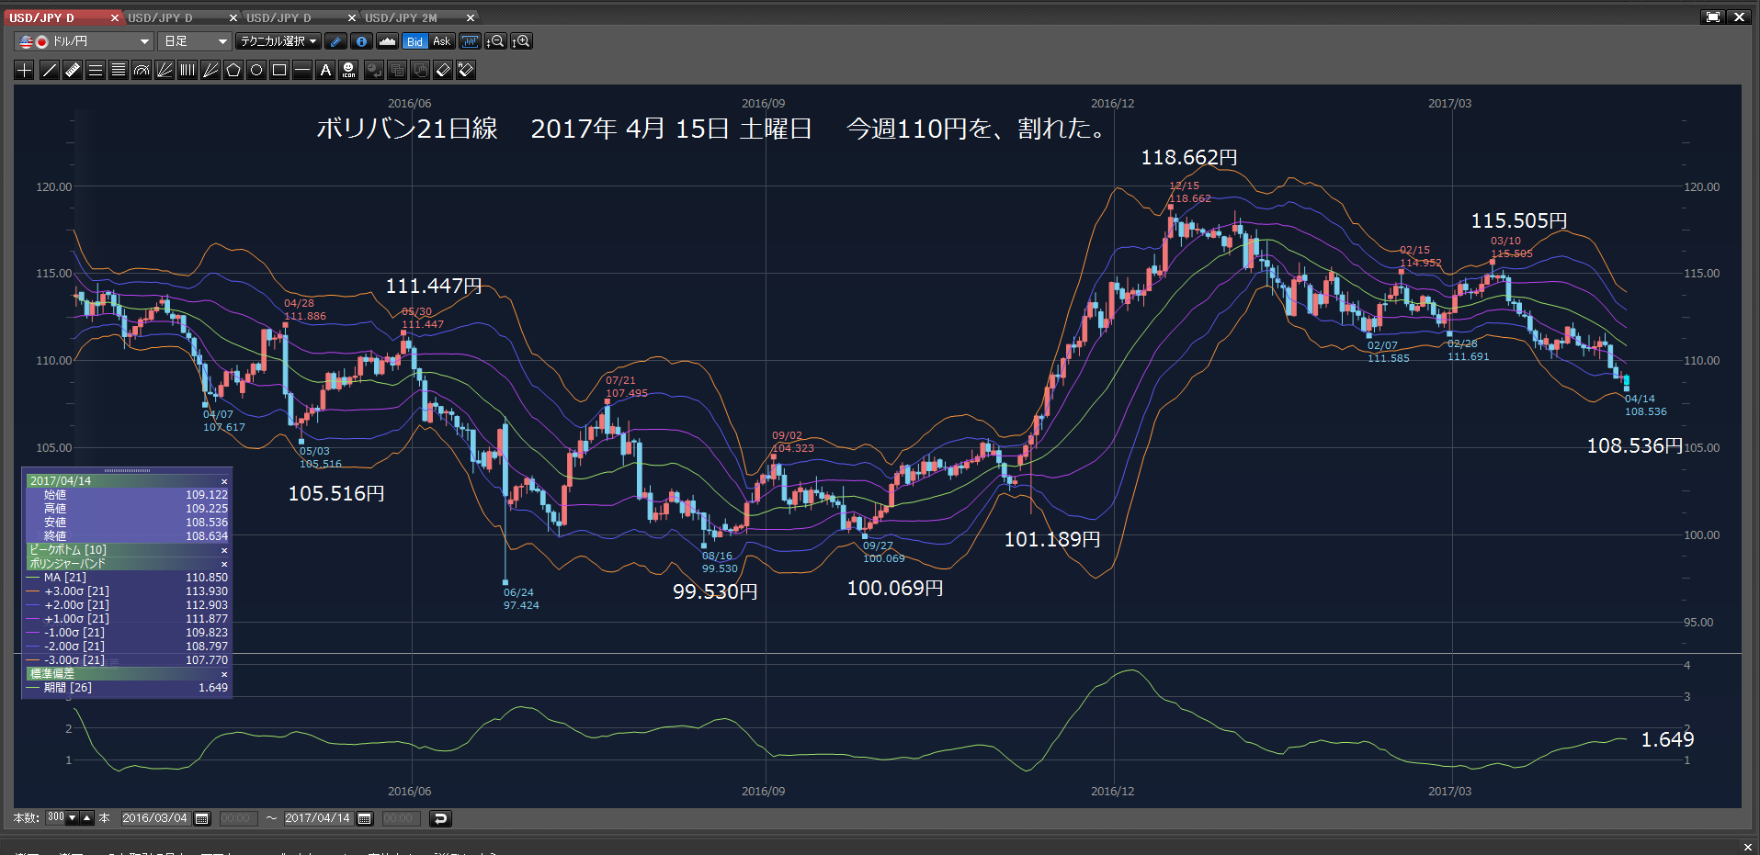Click the detach window button at top right
Screen dimensions: 1760x855
pyautogui.click(x=1713, y=17)
